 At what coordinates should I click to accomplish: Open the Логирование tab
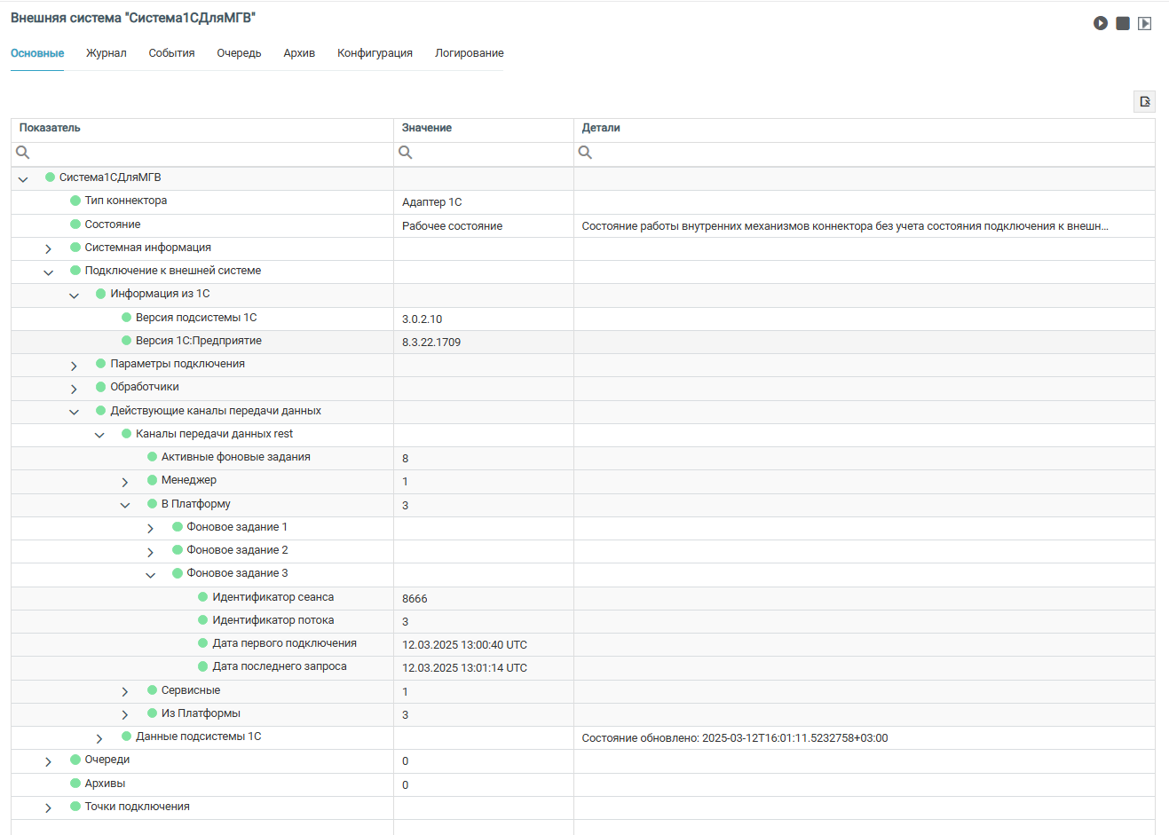(469, 53)
